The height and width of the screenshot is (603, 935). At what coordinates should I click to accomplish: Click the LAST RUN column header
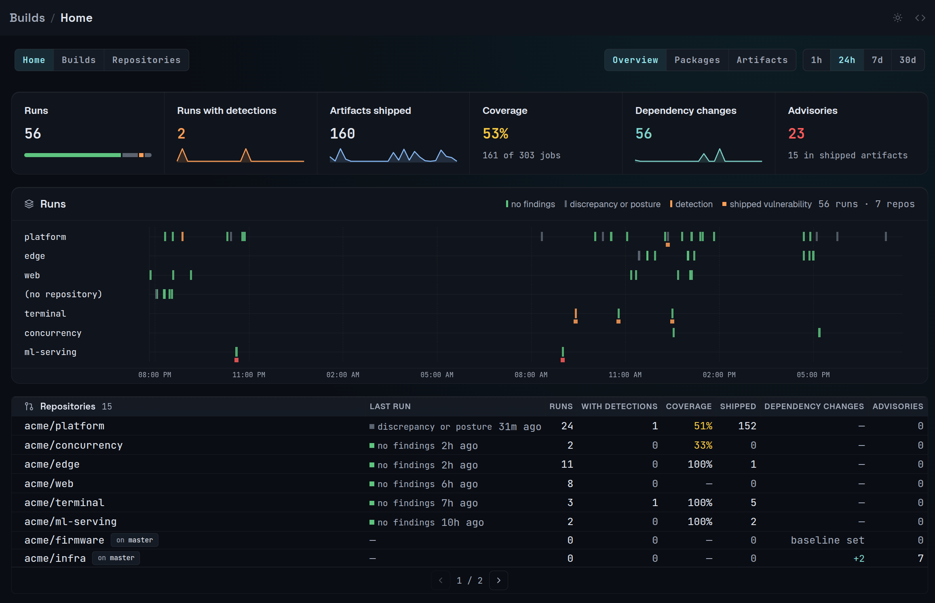(390, 406)
